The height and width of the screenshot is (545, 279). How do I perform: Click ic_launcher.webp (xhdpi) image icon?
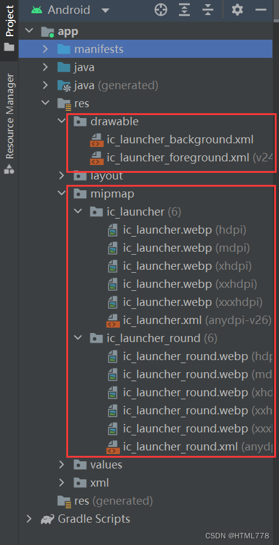tap(113, 266)
